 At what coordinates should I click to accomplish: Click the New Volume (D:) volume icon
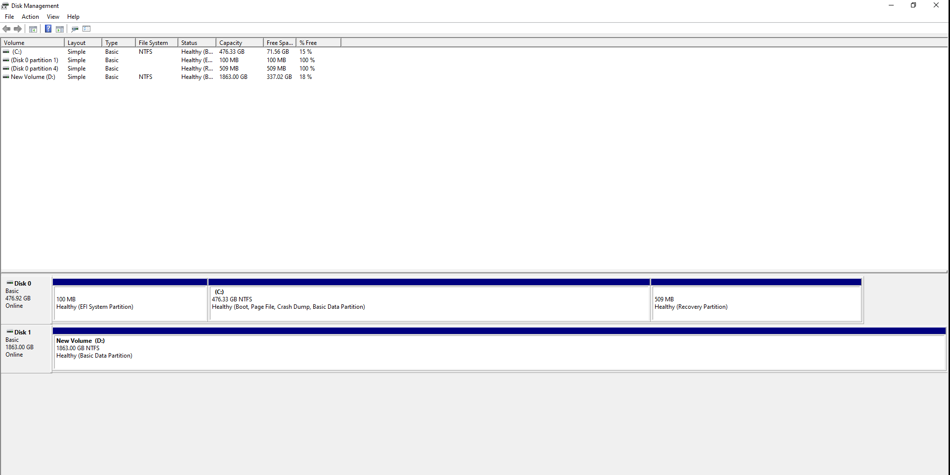coord(6,77)
